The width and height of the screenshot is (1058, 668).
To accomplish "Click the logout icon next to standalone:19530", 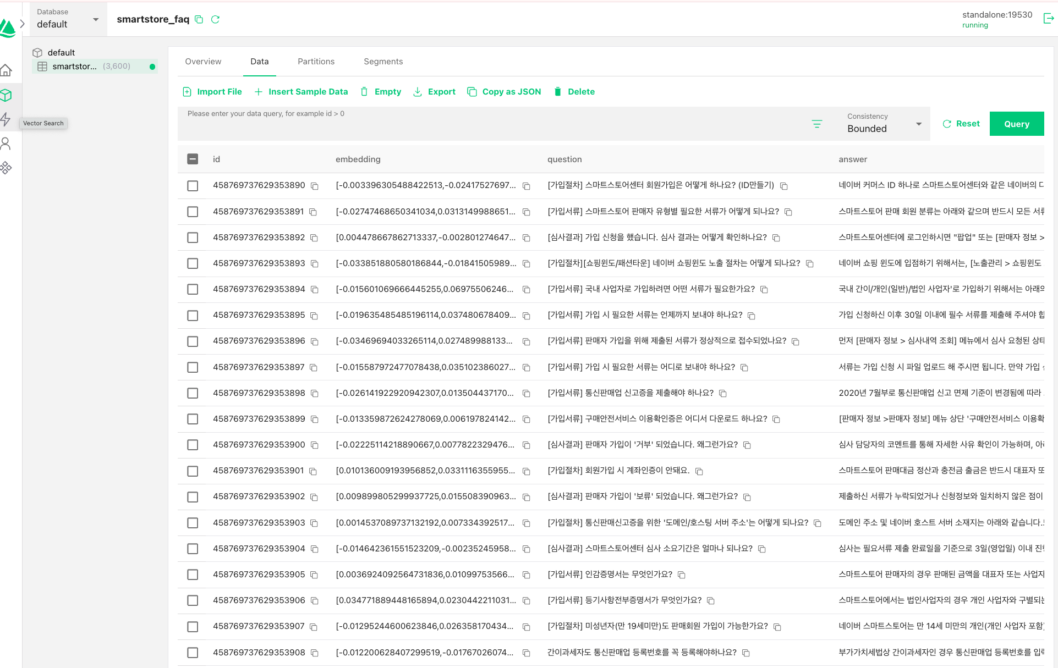I will [1048, 19].
